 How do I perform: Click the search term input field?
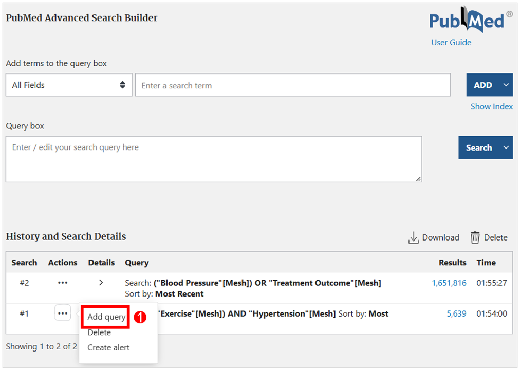(x=293, y=85)
